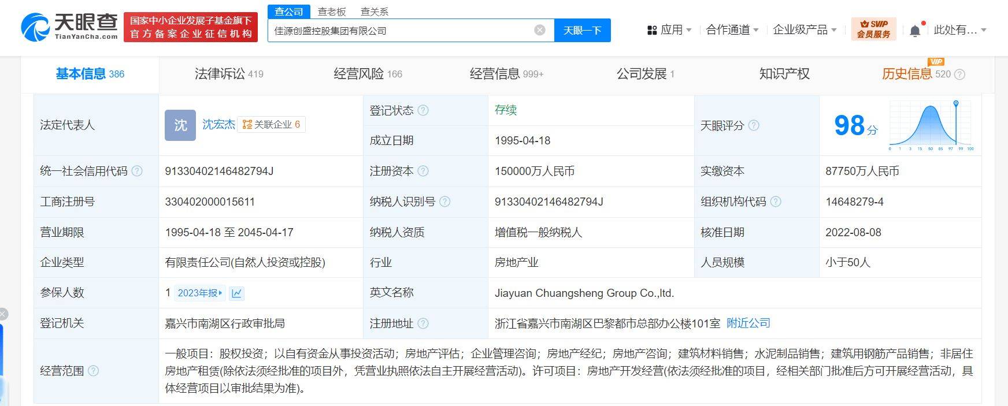
Task: Click the 成立日期 1995-04-18 value
Action: pos(522,140)
